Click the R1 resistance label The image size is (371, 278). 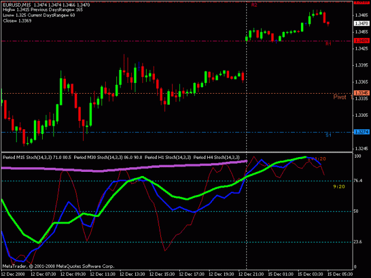point(328,44)
